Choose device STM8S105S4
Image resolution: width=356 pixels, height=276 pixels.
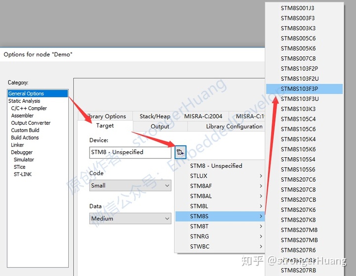[304, 159]
